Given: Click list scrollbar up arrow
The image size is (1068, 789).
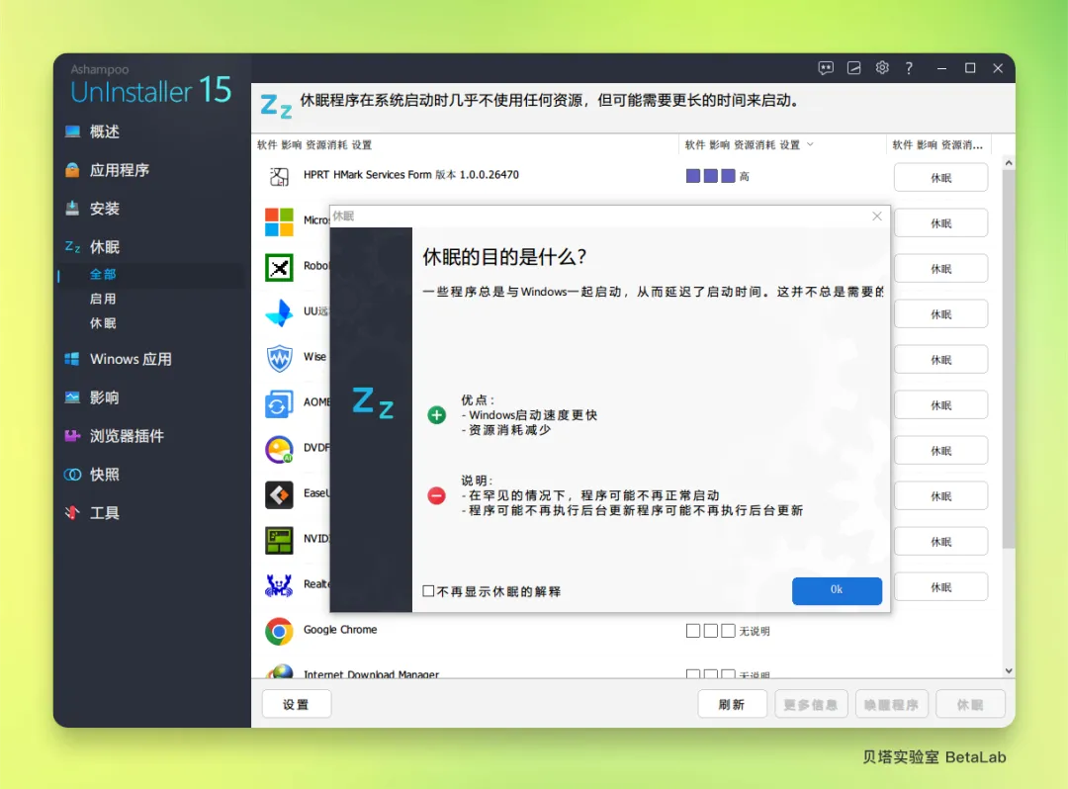Looking at the screenshot, I should (x=1009, y=163).
